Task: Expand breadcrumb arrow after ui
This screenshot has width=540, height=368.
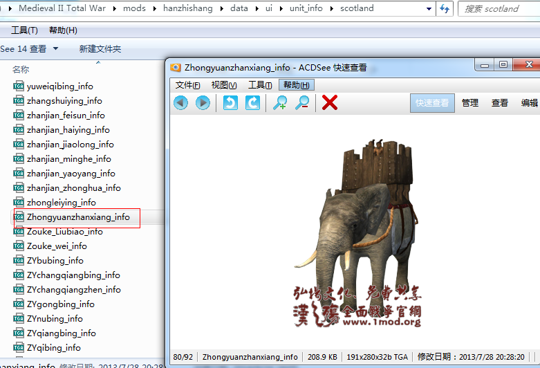Action: 281,8
